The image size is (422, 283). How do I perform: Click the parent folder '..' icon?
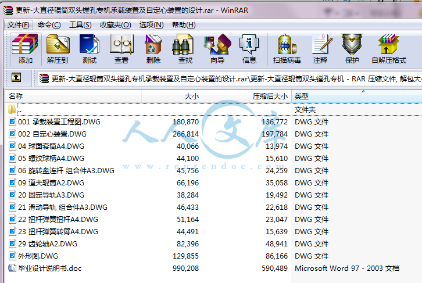point(12,109)
